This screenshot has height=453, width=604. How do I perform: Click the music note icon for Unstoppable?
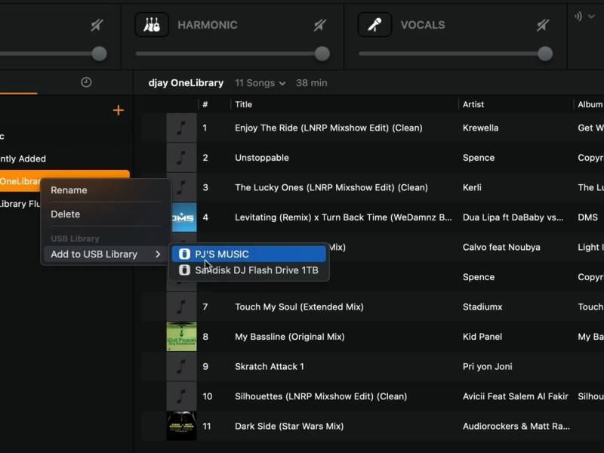pos(181,158)
